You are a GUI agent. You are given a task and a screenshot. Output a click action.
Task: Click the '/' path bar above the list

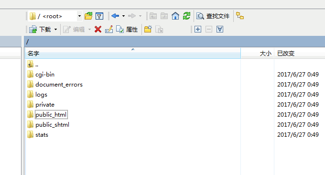pyautogui.click(x=174, y=42)
